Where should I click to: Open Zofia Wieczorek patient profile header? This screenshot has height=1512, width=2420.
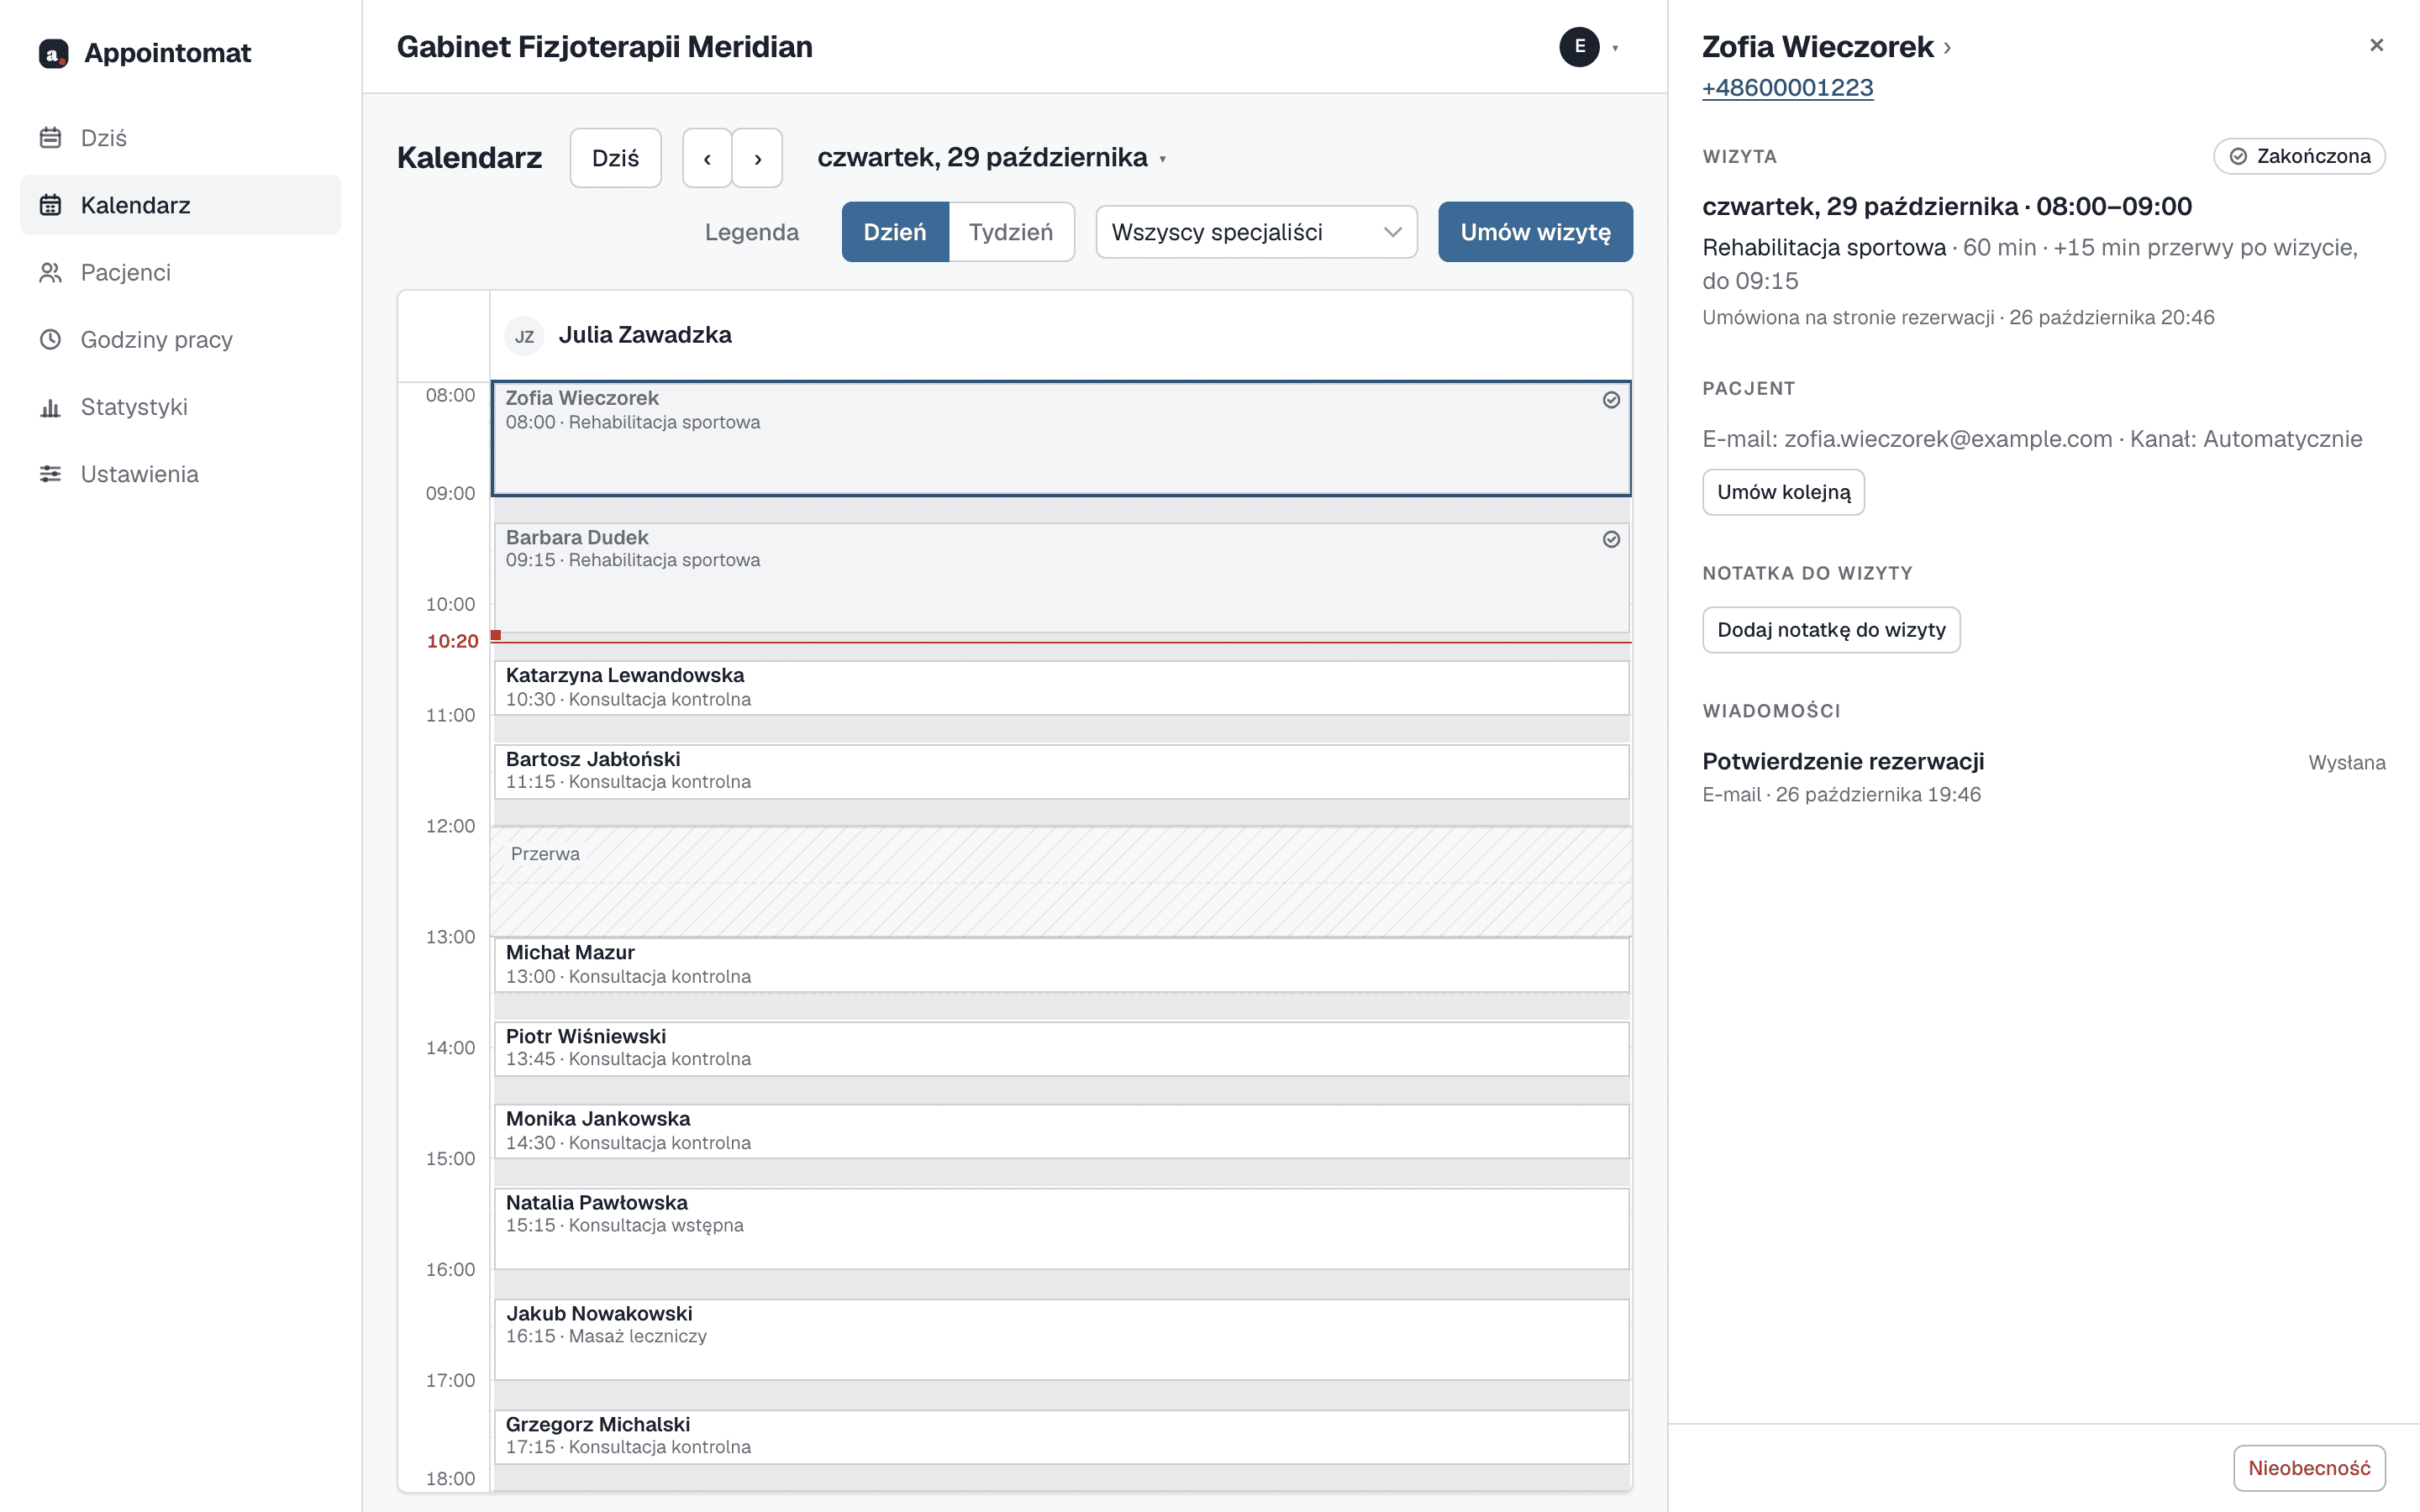tap(1826, 47)
